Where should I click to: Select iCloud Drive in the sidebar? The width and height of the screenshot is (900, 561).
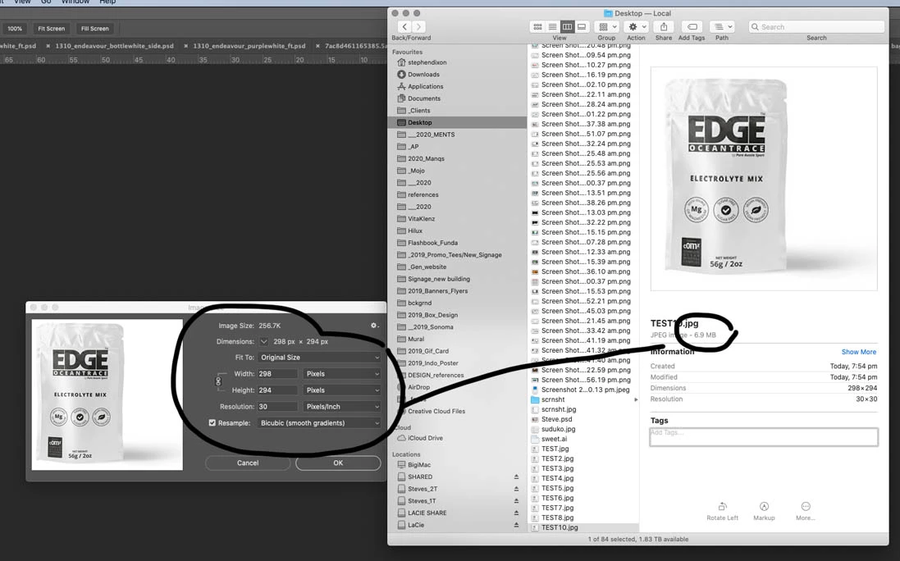425,438
